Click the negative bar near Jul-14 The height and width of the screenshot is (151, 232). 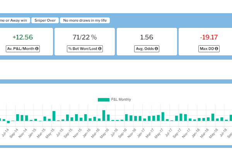coord(8,122)
